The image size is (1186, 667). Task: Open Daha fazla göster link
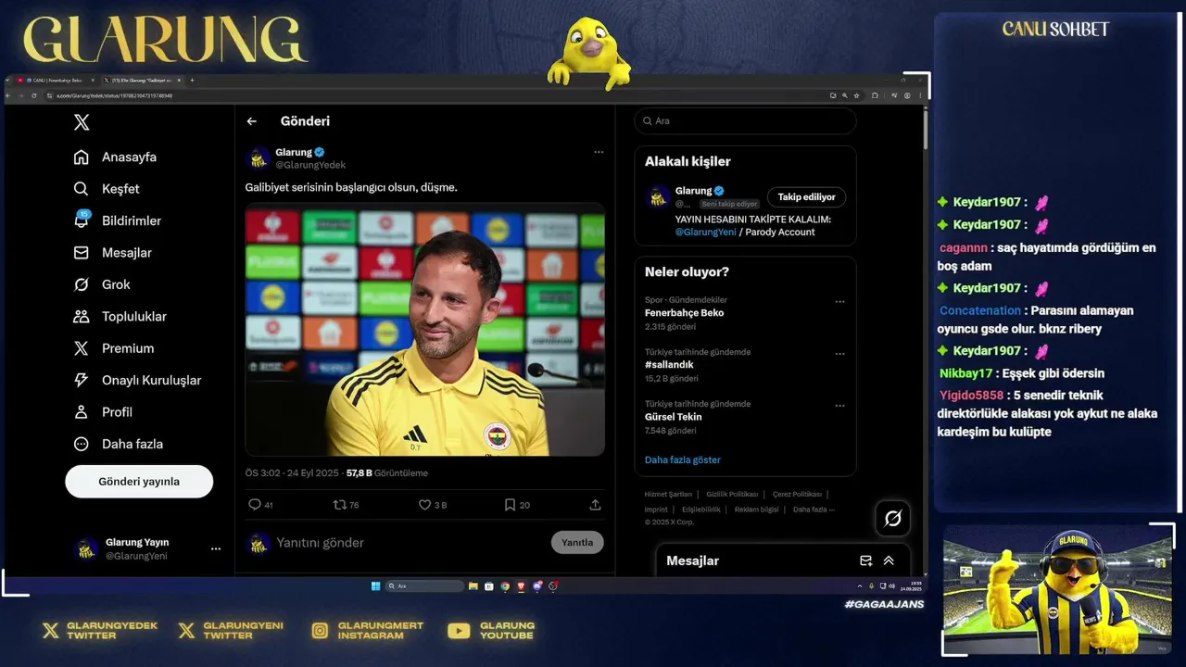click(683, 459)
